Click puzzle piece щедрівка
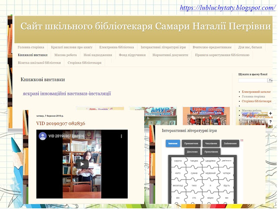Viewport: 278px width, 209px height. [x=210, y=161]
